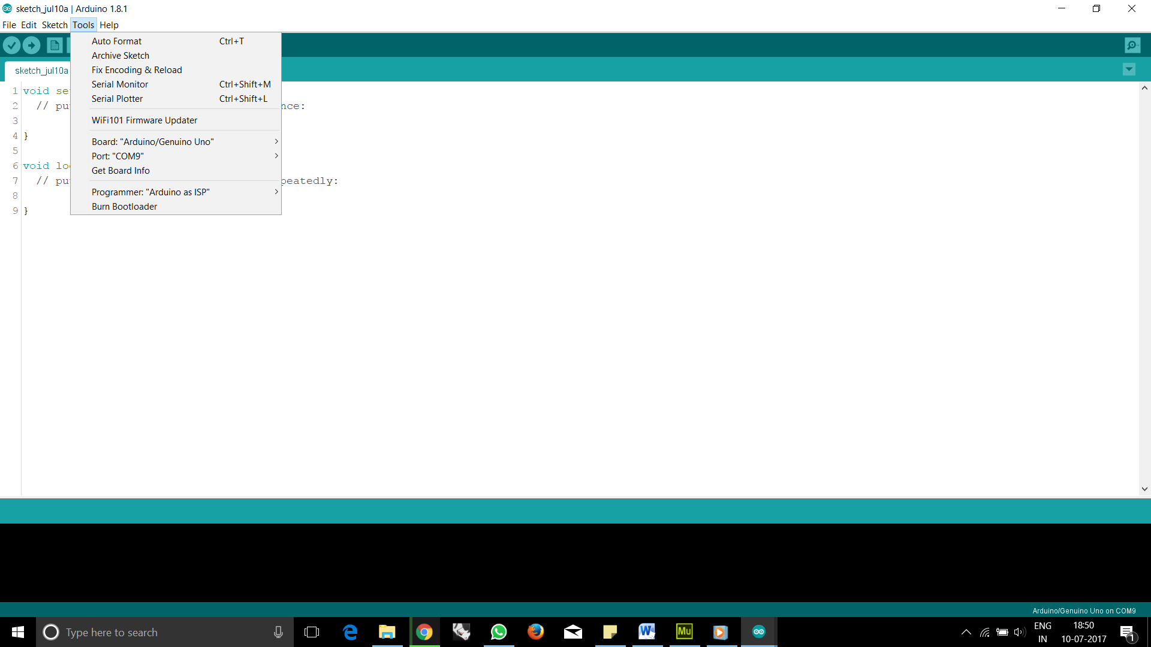Click the Verify checkmark toolbar button
1151x647 pixels.
pyautogui.click(x=12, y=45)
